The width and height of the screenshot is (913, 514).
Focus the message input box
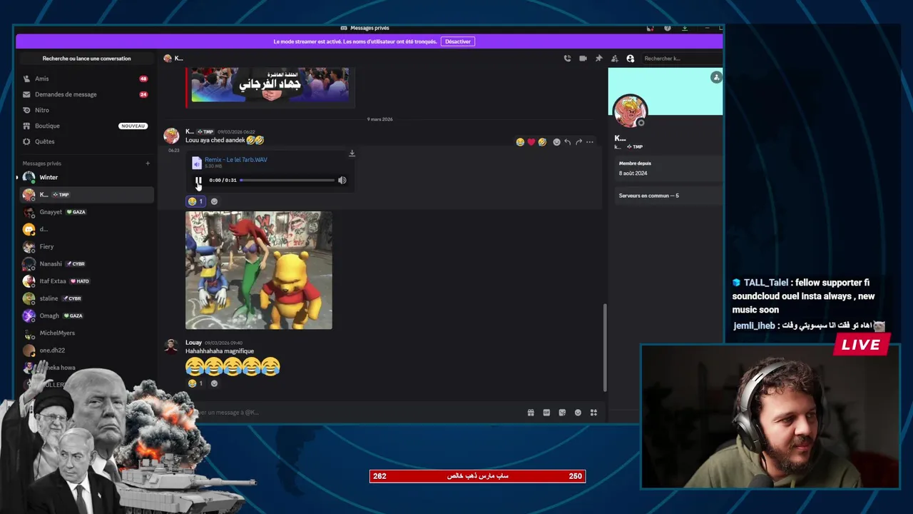coord(357,413)
